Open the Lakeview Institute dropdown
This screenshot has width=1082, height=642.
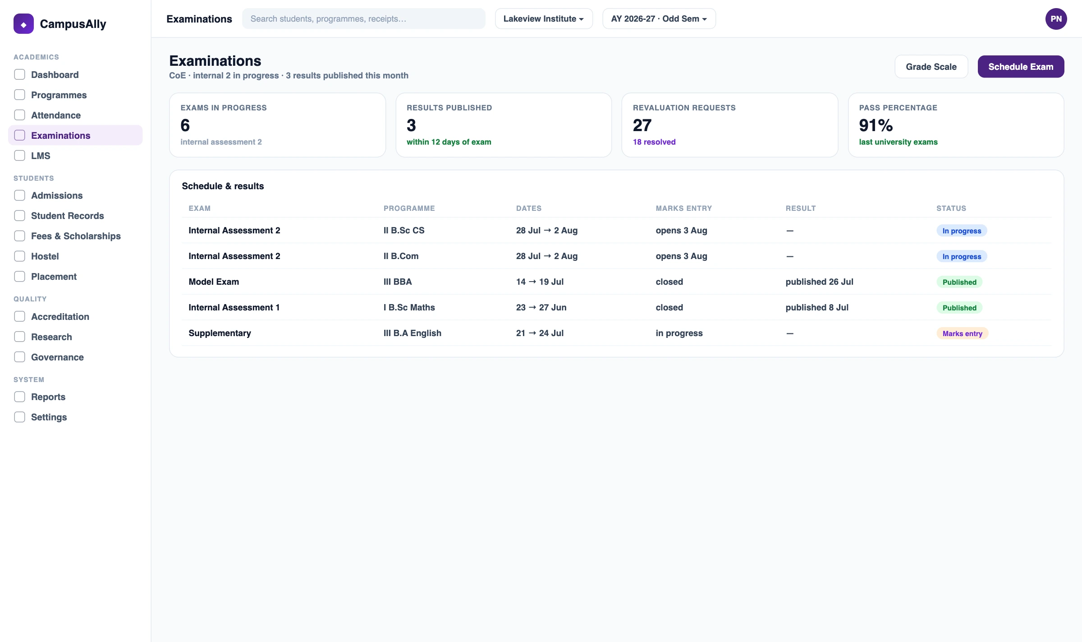[544, 19]
